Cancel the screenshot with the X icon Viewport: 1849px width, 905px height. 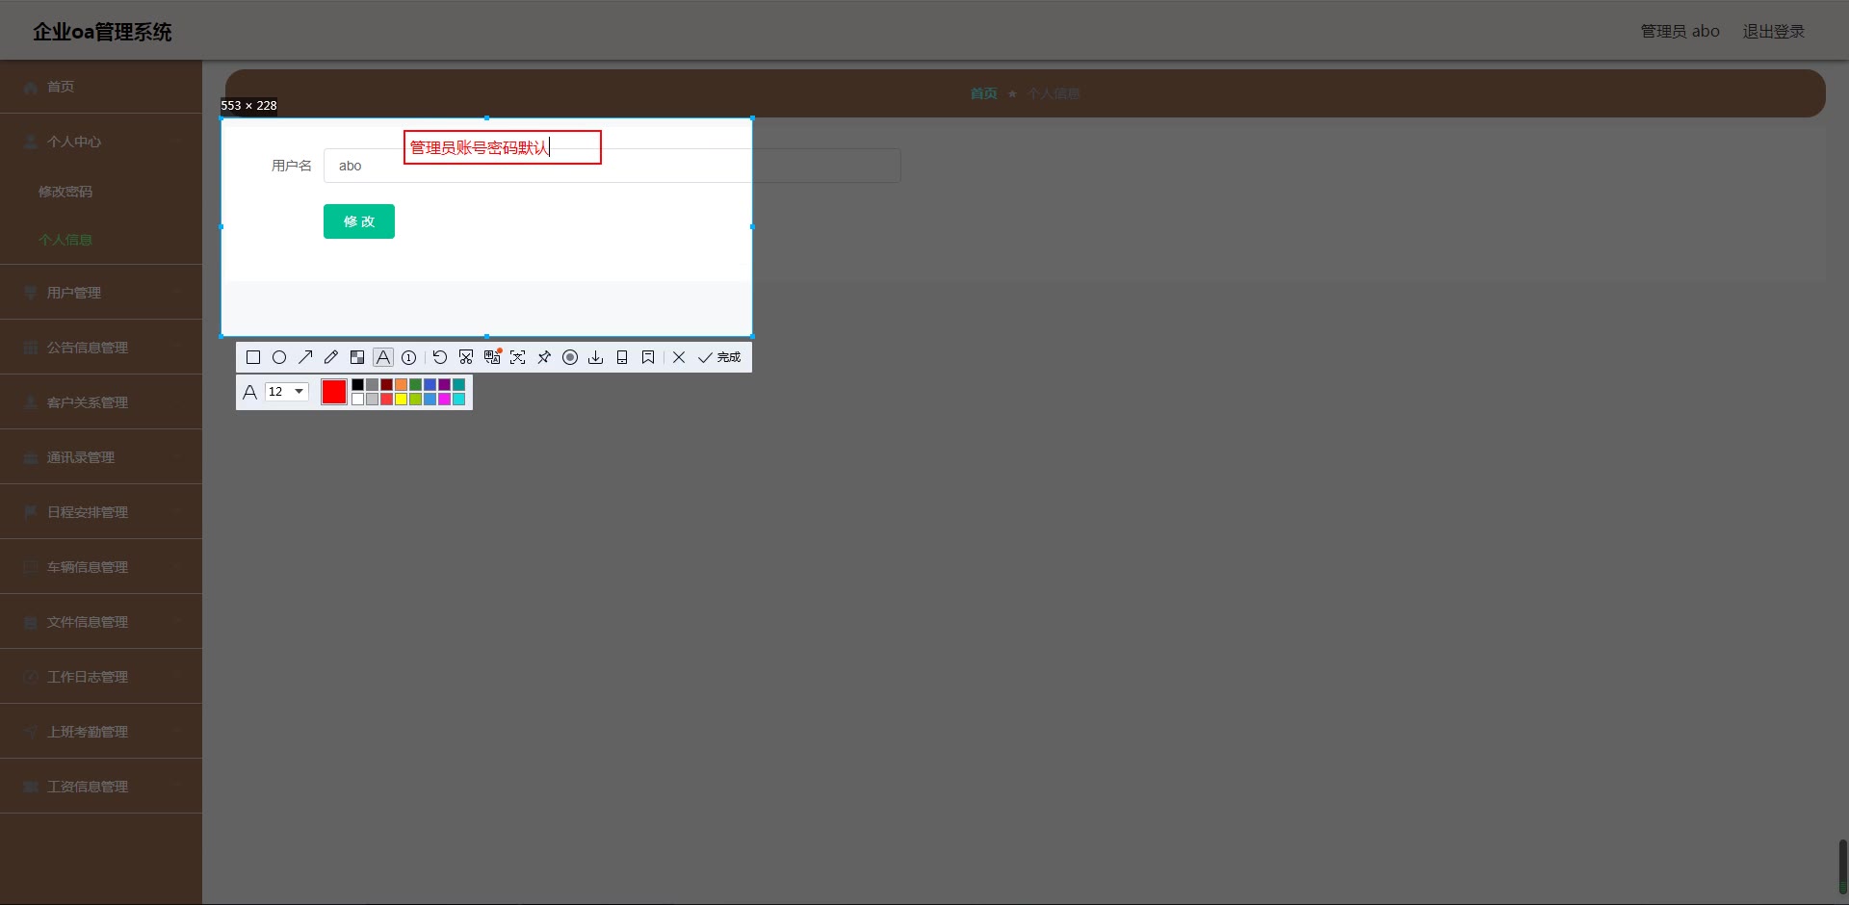679,357
